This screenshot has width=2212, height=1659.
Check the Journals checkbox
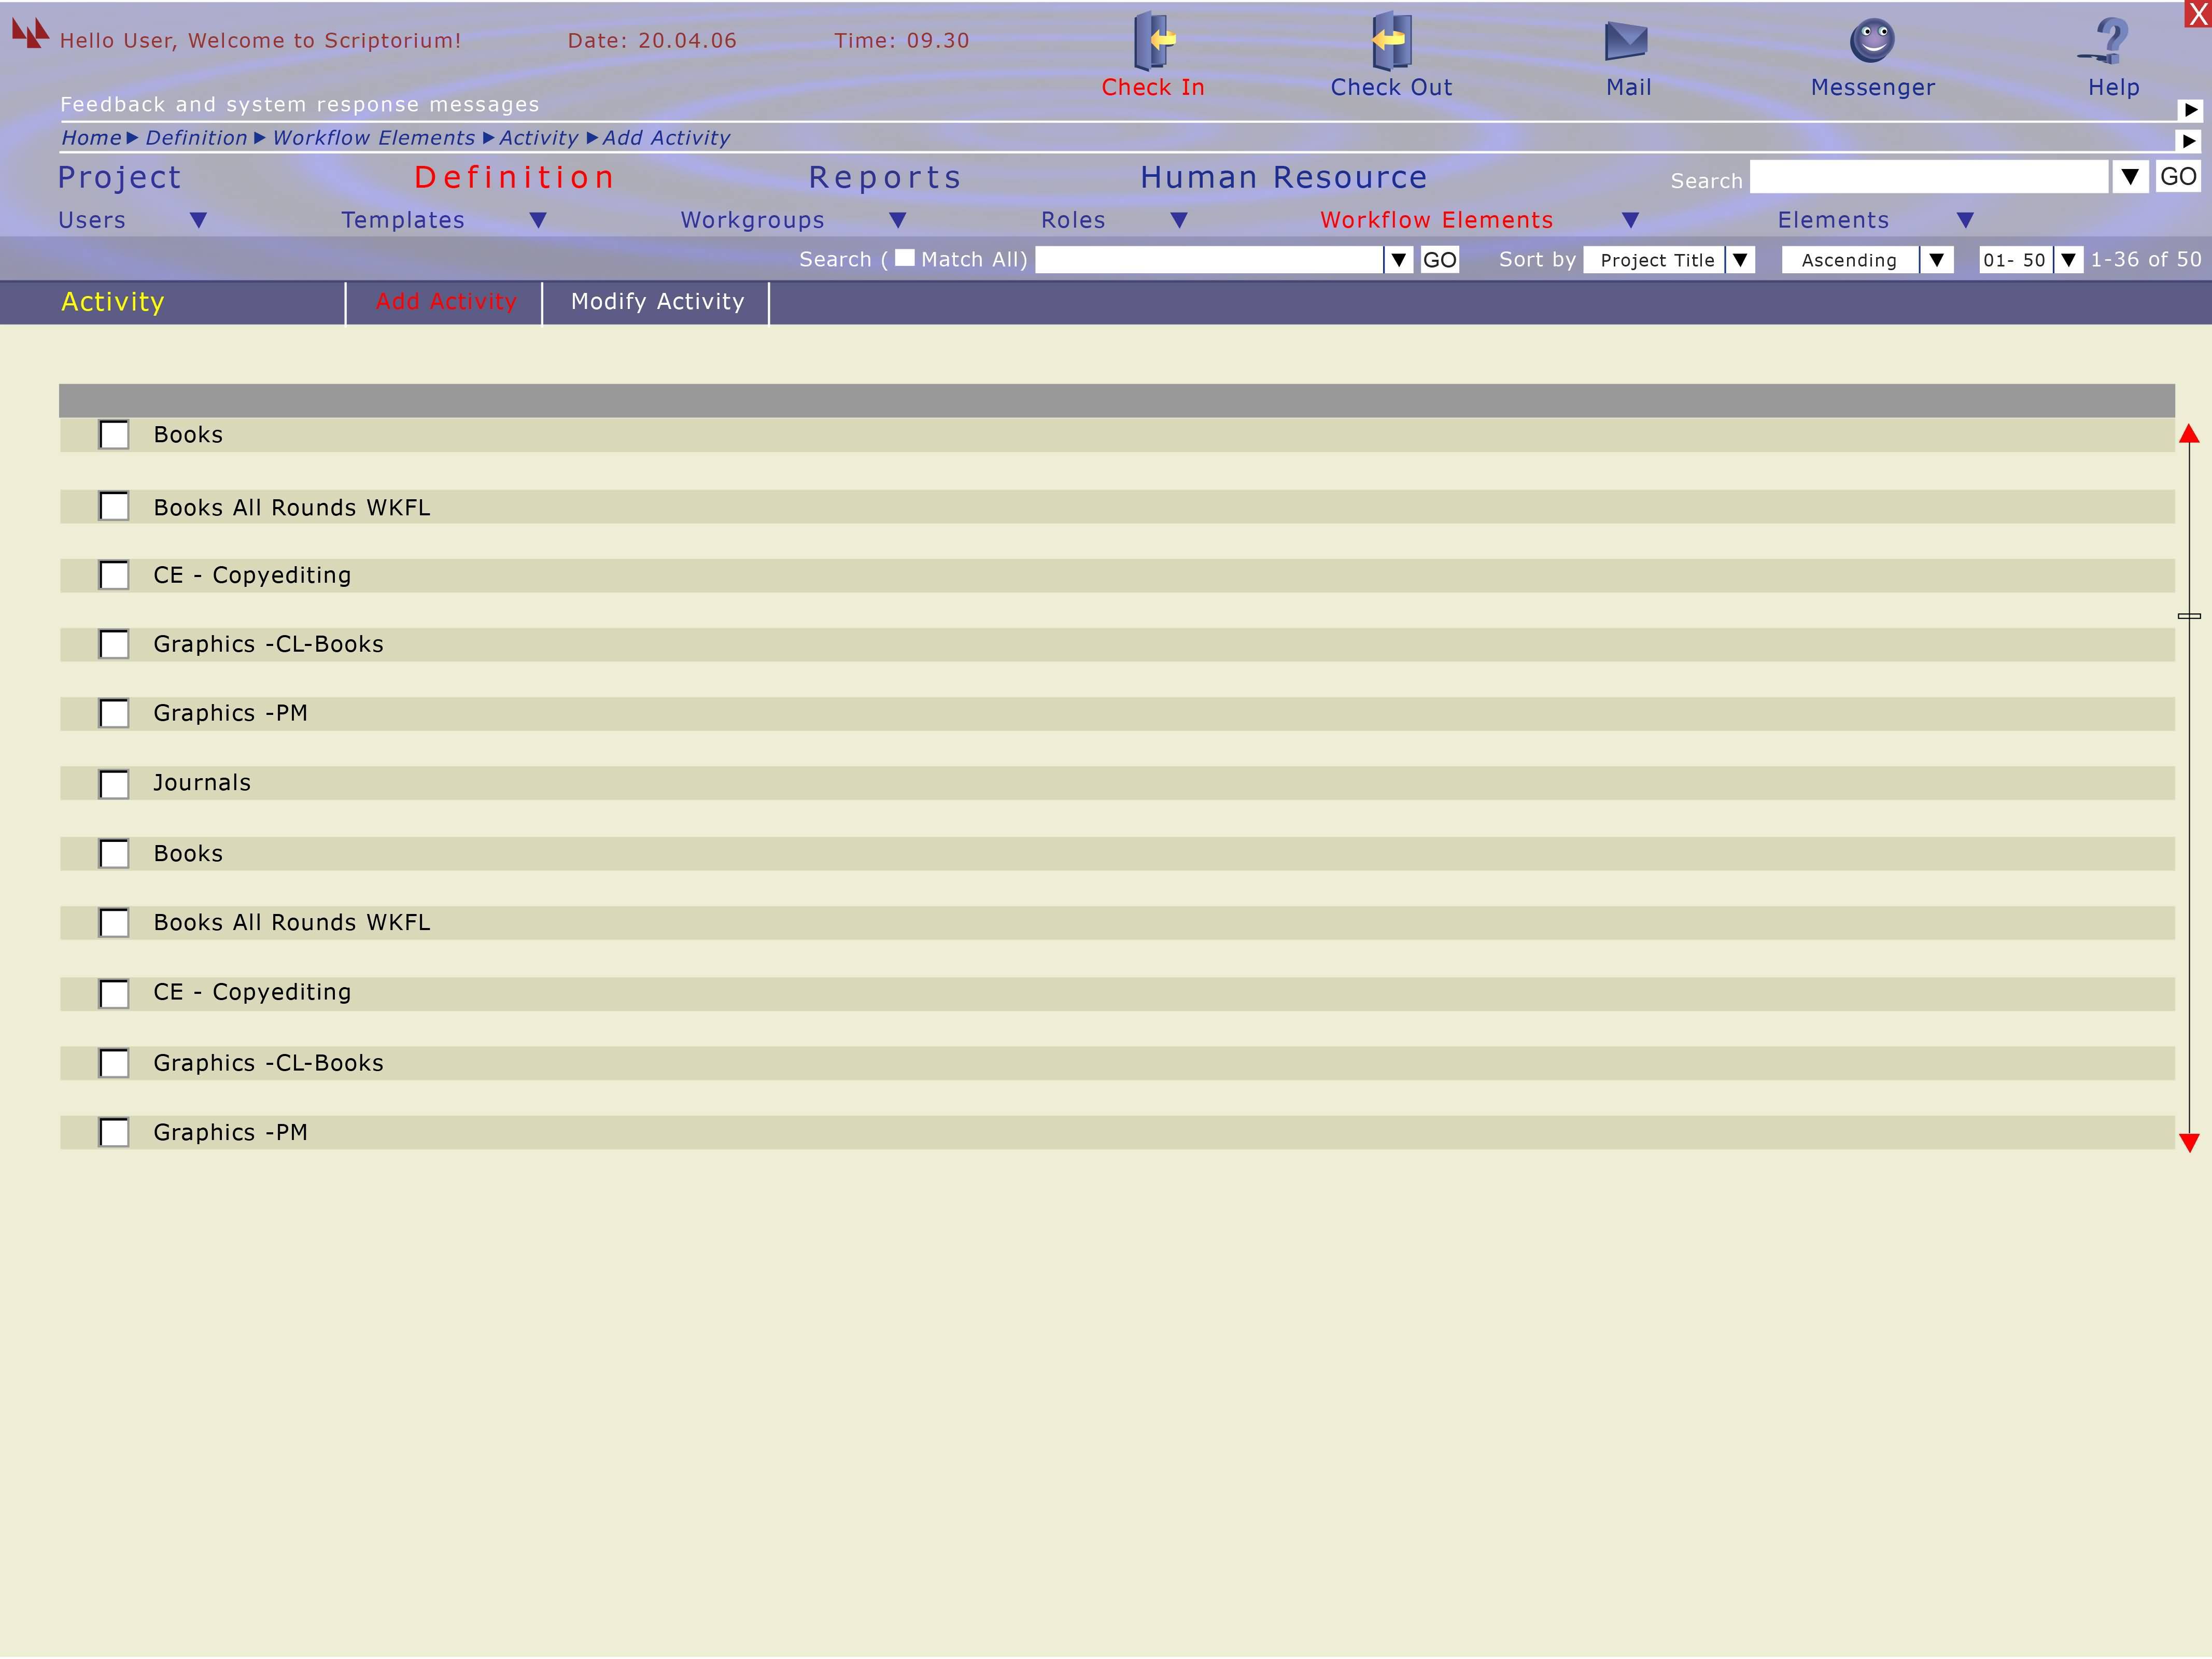114,784
